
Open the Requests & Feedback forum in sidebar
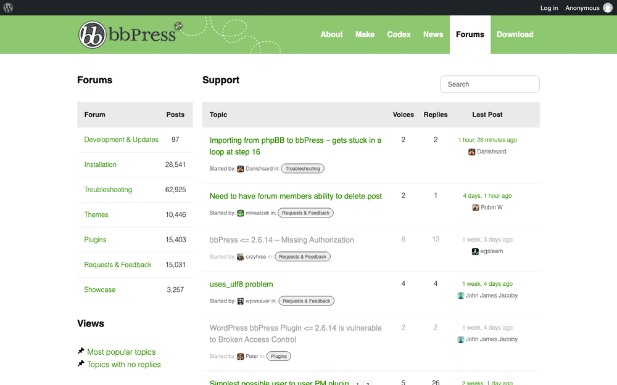click(118, 265)
